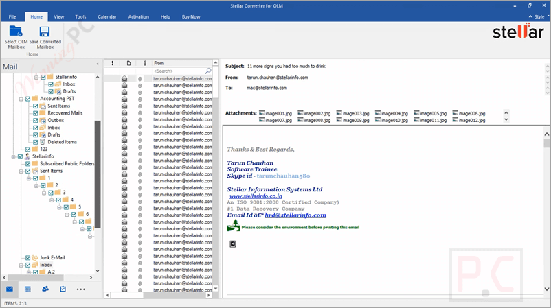This screenshot has height=308, width=551.
Task: Switch to Calendar tab
Action: [x=106, y=17]
